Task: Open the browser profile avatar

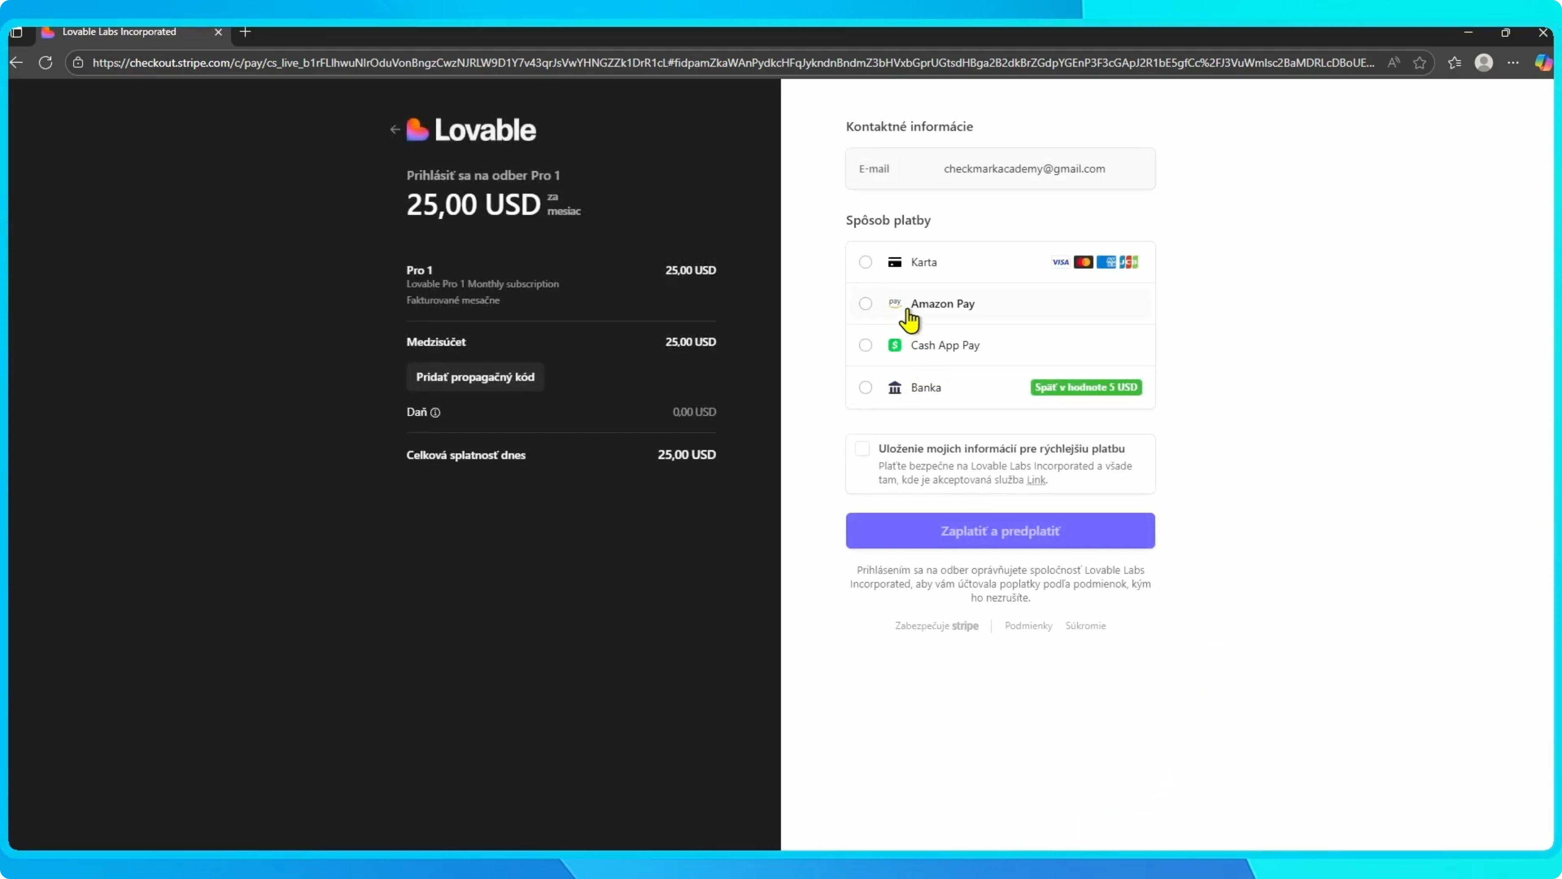Action: click(1484, 62)
